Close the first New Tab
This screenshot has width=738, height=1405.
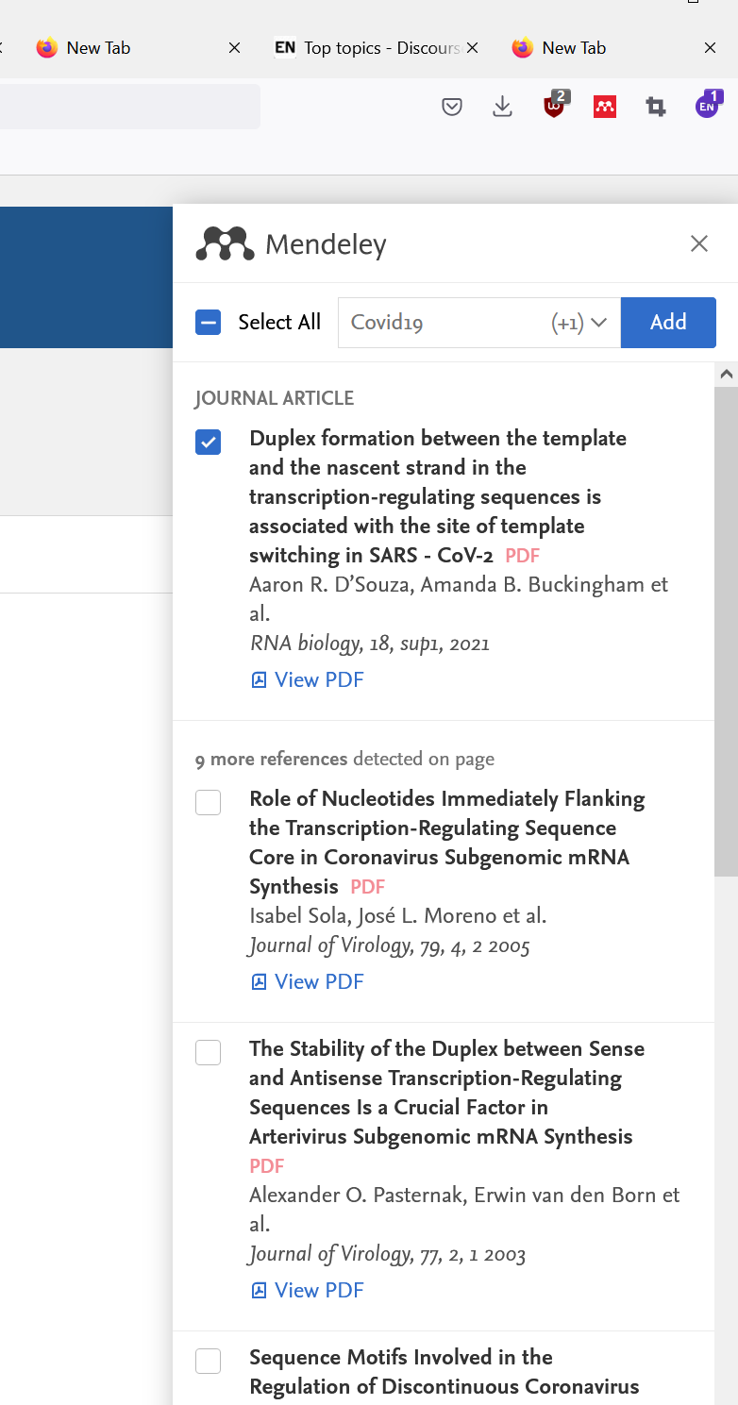[x=235, y=47]
